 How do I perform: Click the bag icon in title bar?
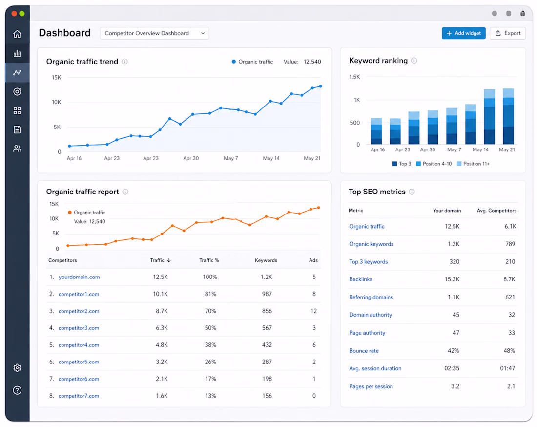pos(523,13)
